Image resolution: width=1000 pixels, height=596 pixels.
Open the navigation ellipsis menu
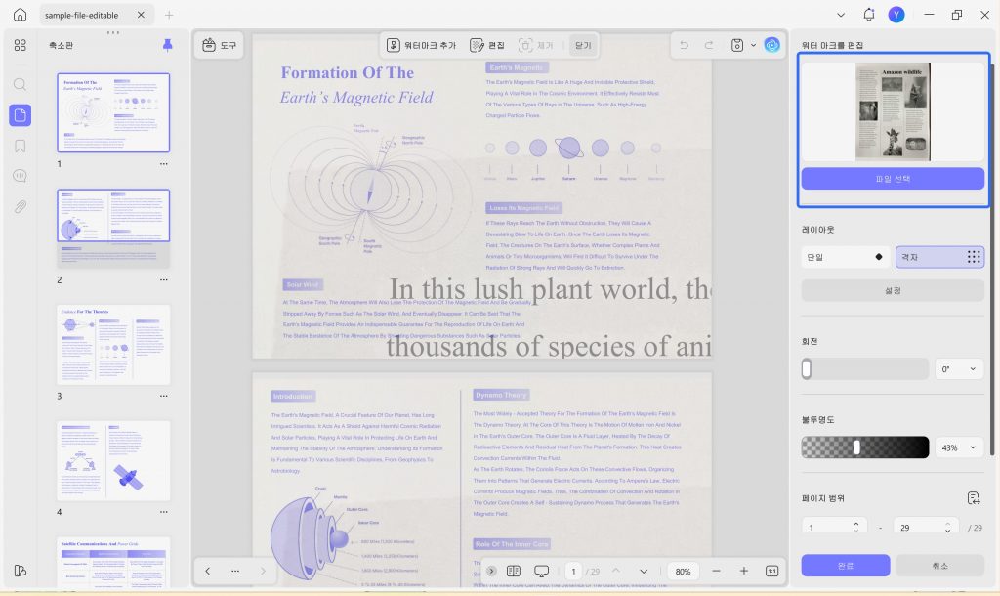point(235,571)
